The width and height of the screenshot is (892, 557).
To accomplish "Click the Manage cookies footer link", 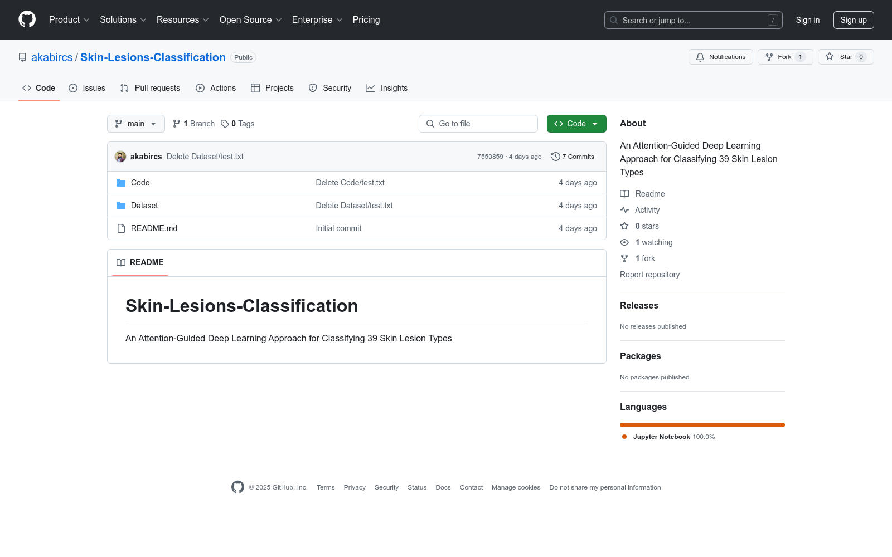I will click(x=516, y=487).
